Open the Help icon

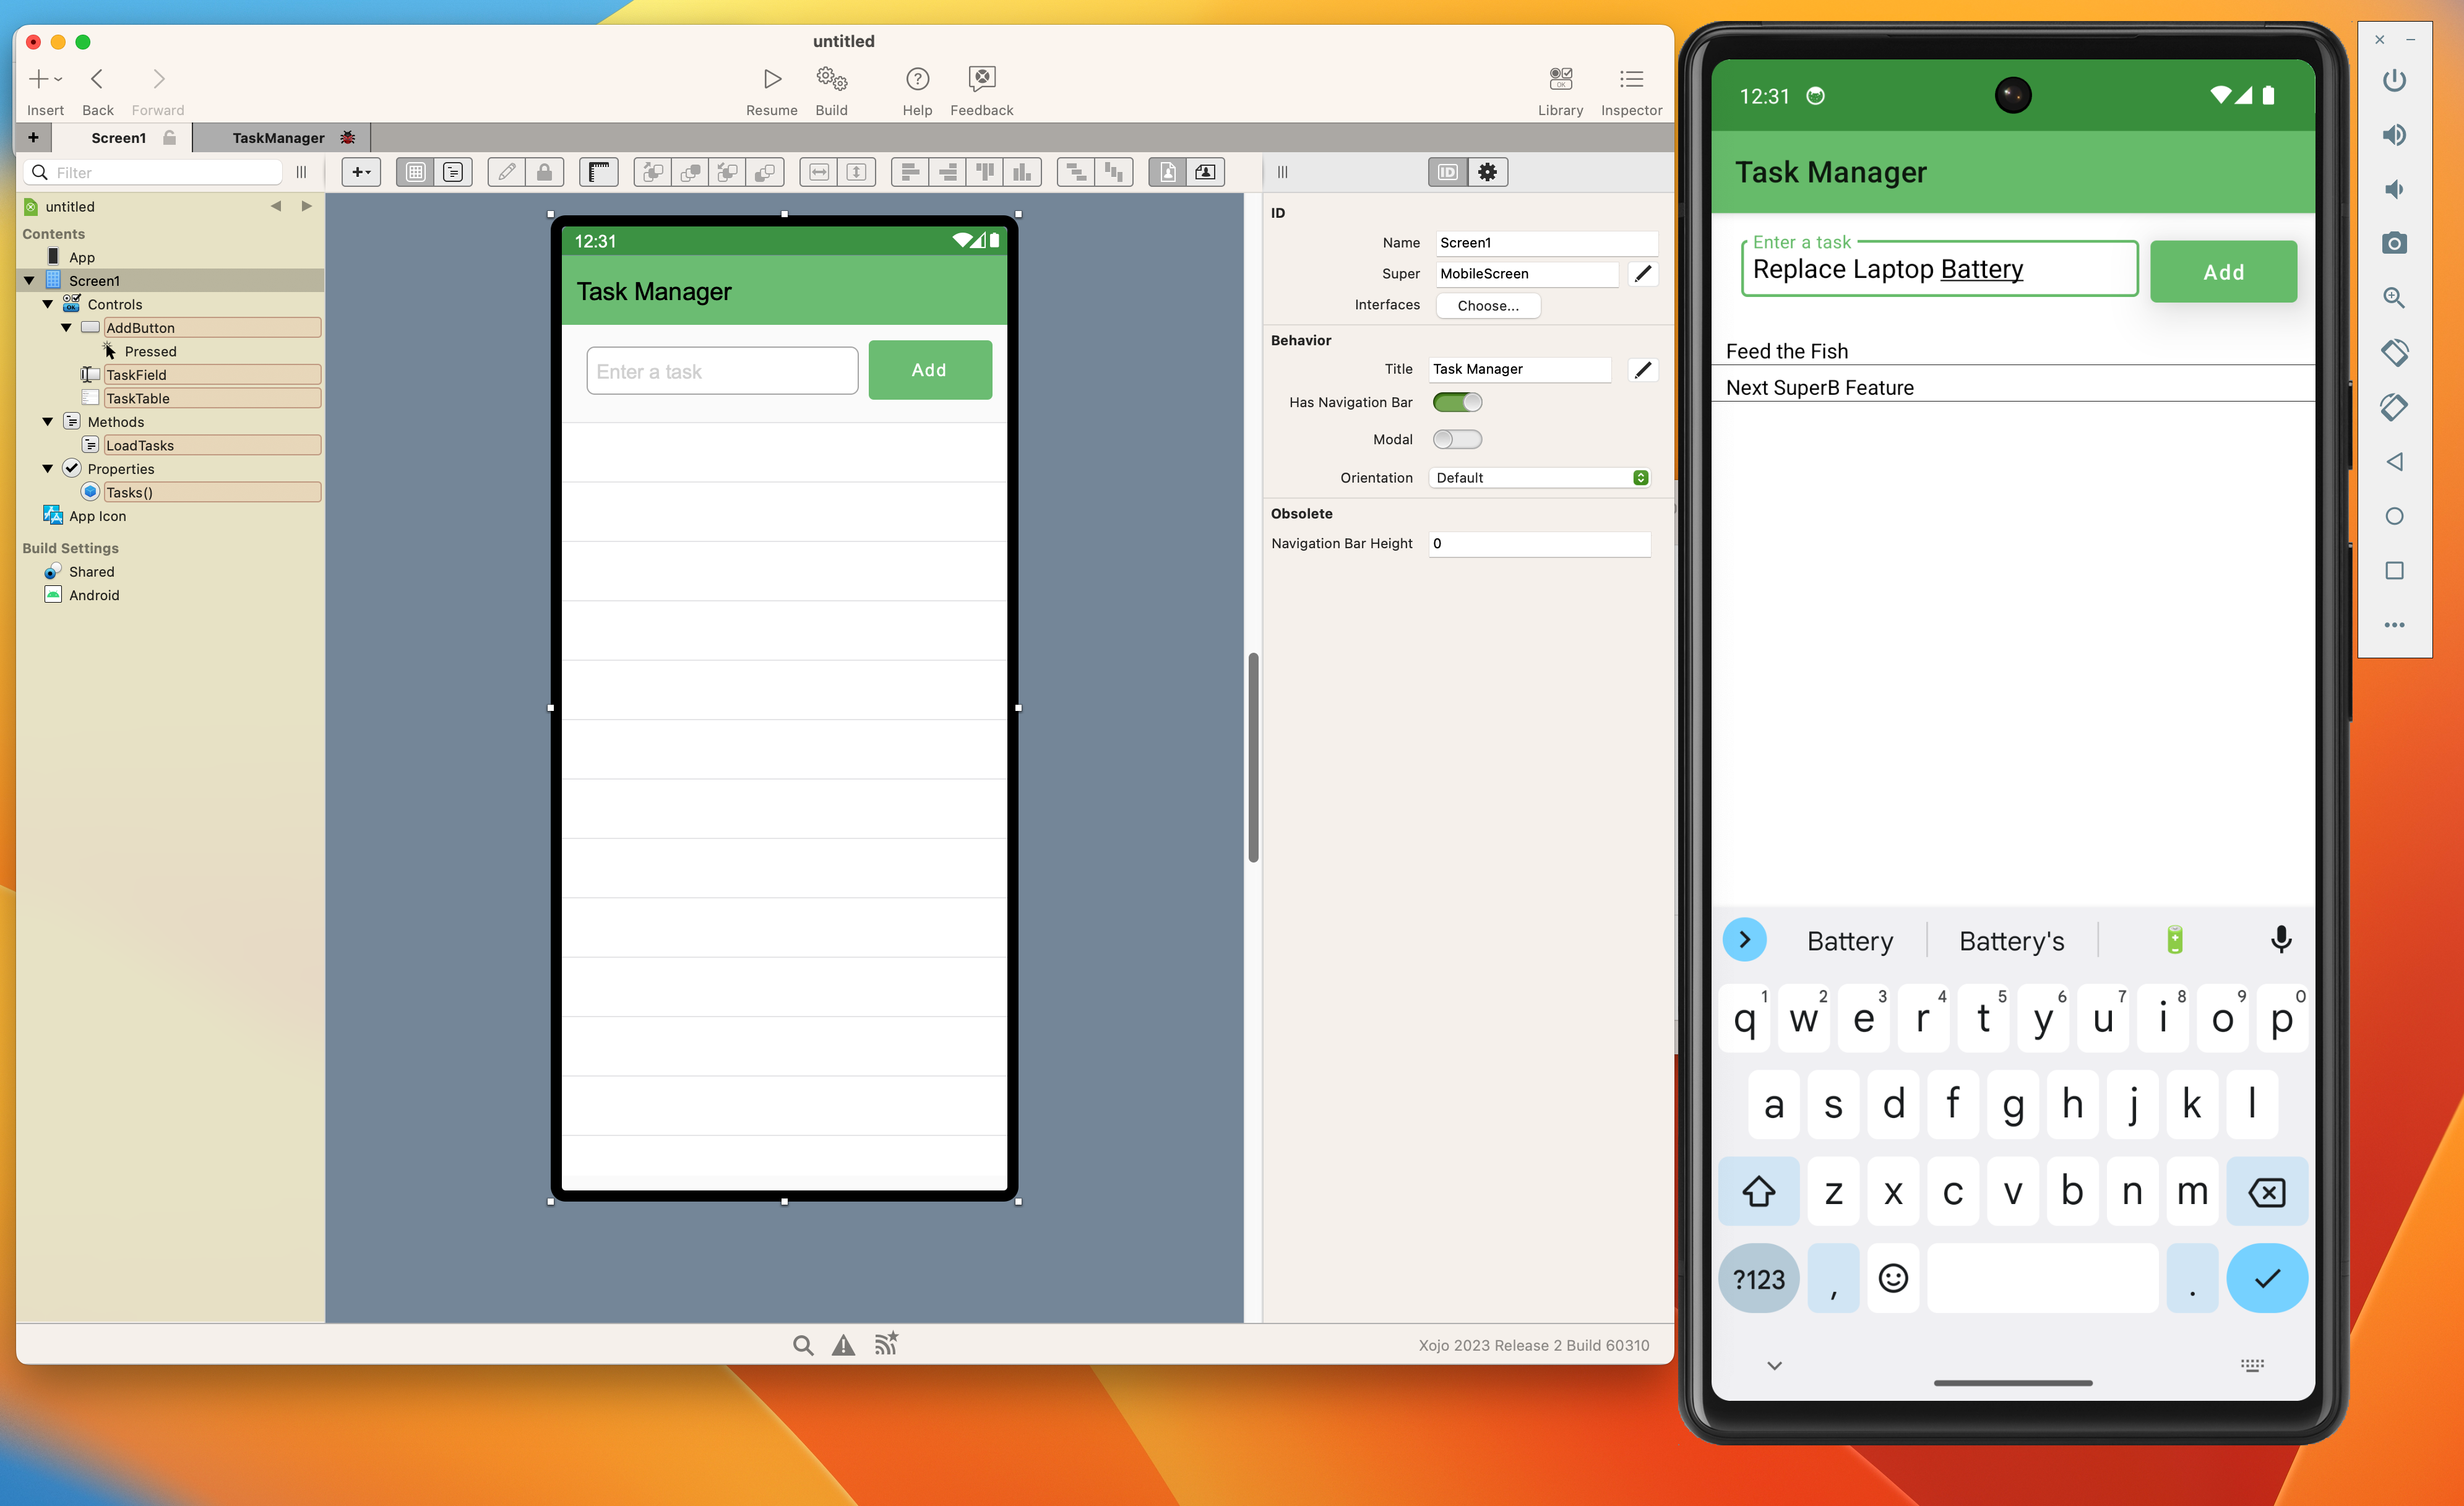tap(917, 78)
